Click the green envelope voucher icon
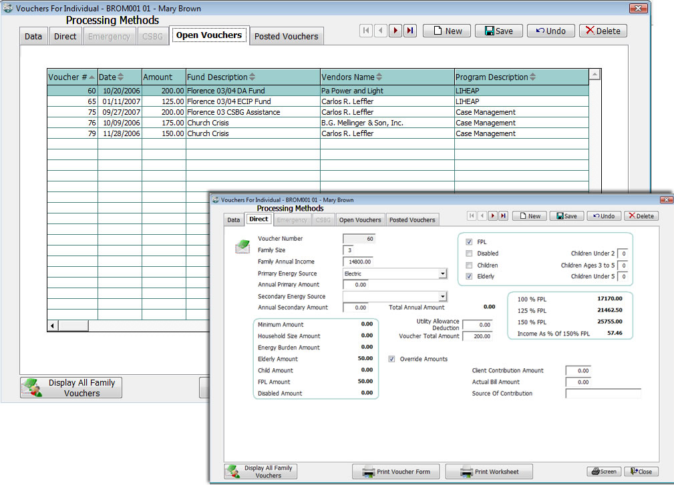The image size is (674, 485). pos(242,247)
